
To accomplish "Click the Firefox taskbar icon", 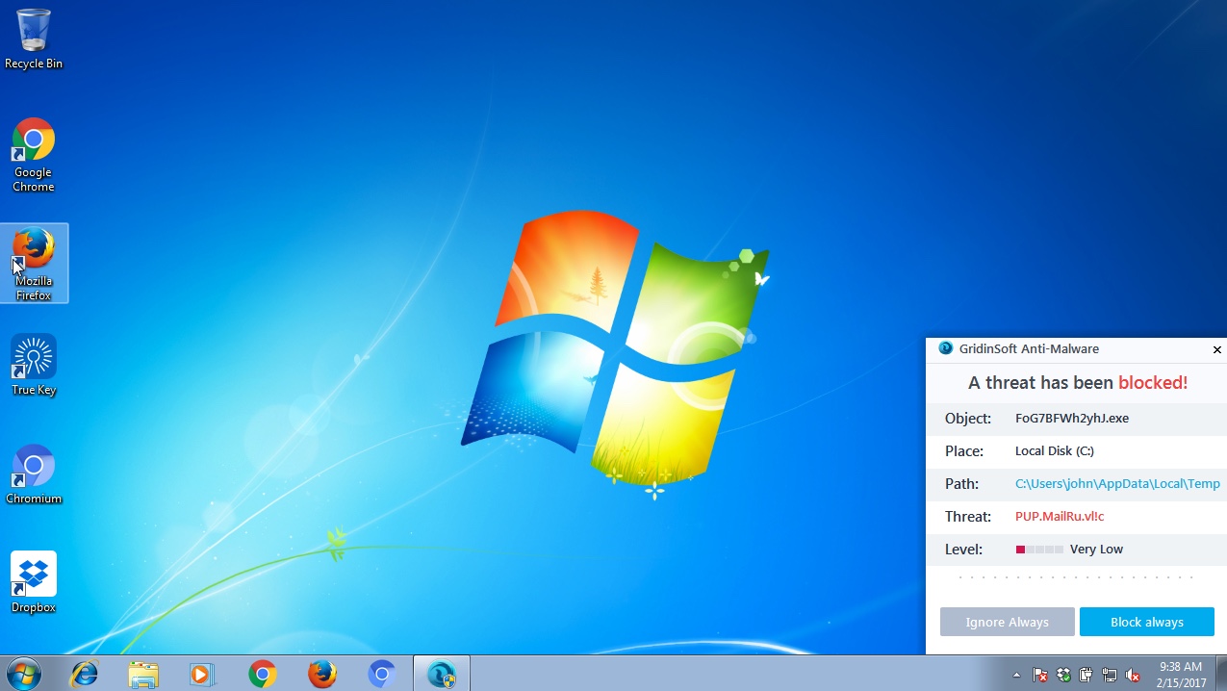I will coord(322,674).
